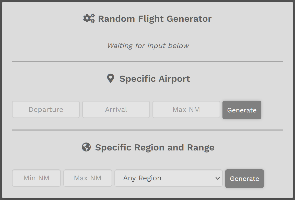The height and width of the screenshot is (200, 295).
Task: Click the divider line above Specific Region section
Action: point(148,130)
